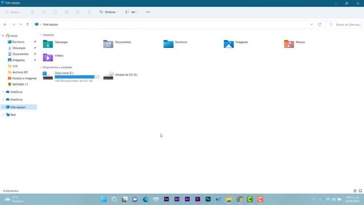Unpin Escritorio using its pin icon

(x=35, y=42)
